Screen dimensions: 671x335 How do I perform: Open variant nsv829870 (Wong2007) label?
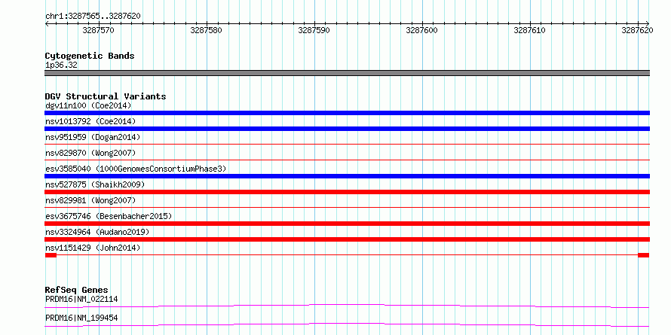coord(90,153)
